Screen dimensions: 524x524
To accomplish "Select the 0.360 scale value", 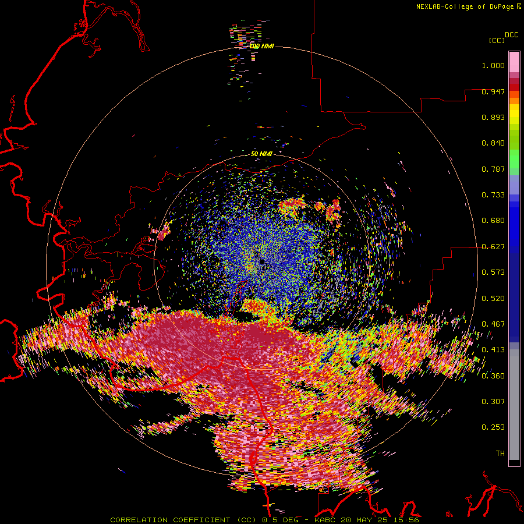I will (493, 376).
